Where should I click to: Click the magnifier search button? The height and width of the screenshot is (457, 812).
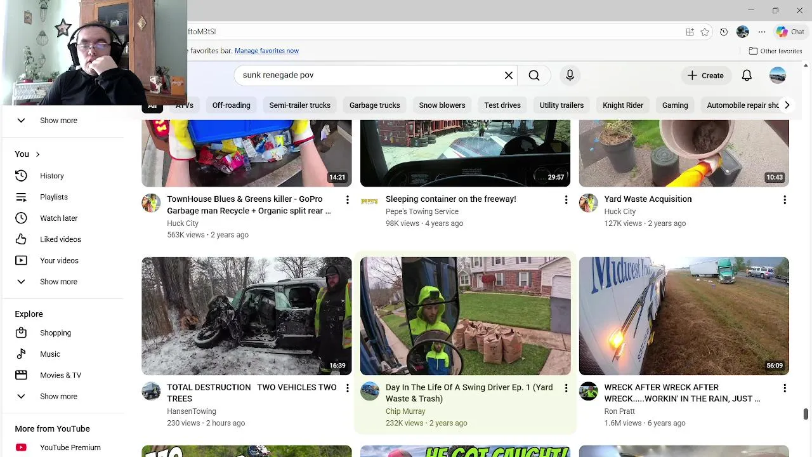[534, 75]
